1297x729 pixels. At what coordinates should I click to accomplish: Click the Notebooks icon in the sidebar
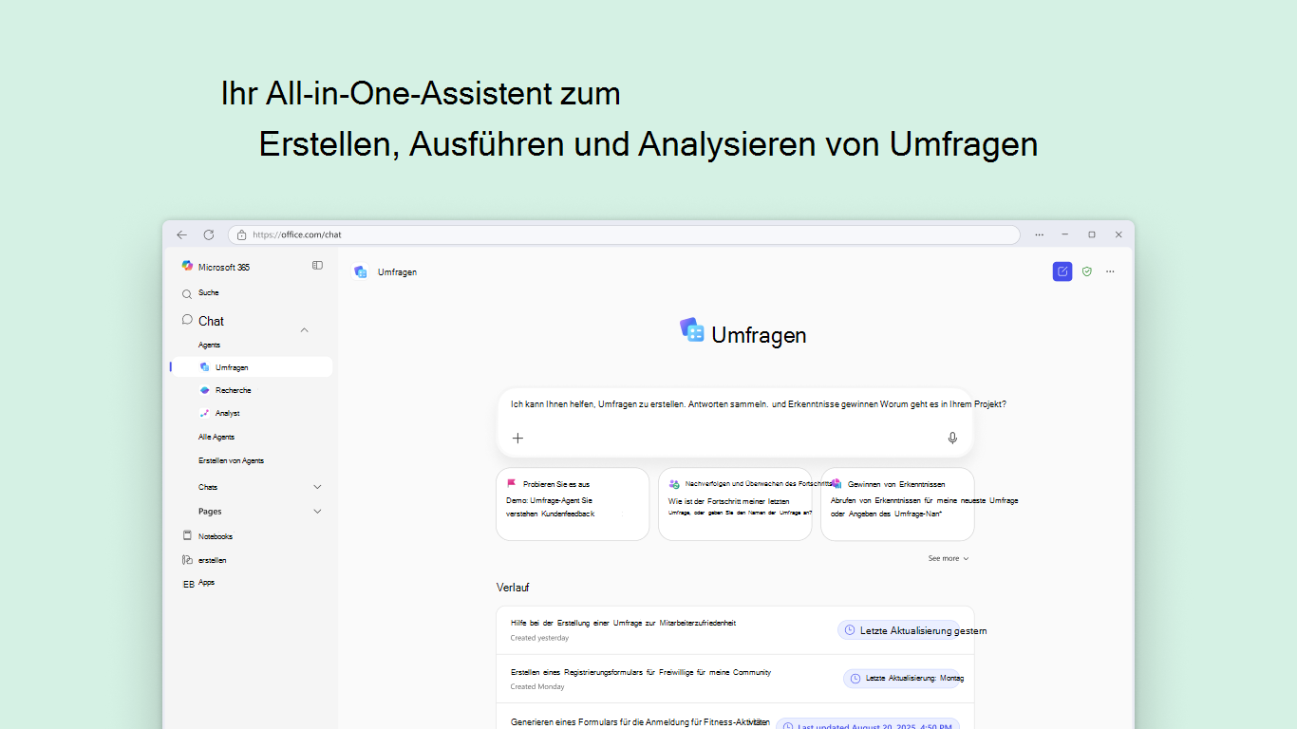click(187, 535)
